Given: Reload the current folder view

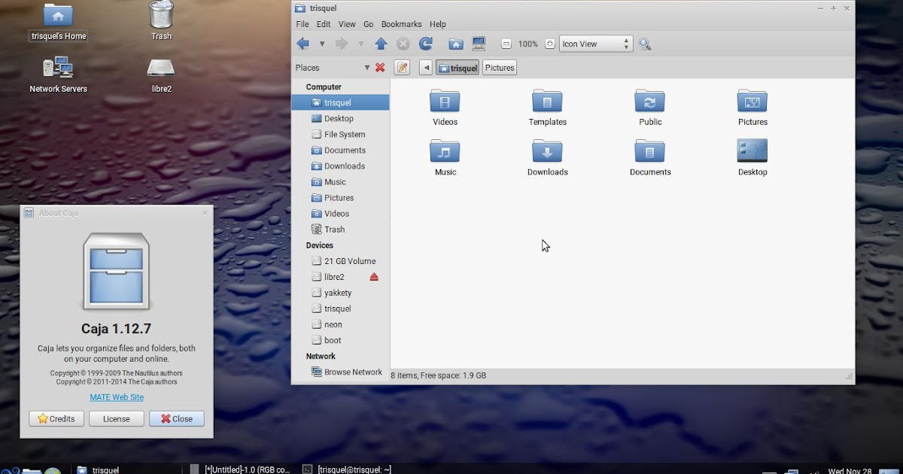Looking at the screenshot, I should coord(426,43).
